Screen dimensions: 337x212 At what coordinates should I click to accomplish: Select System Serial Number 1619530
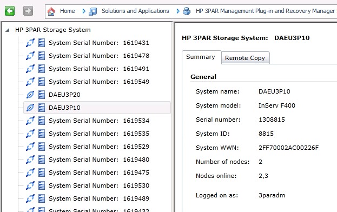(x=99, y=186)
